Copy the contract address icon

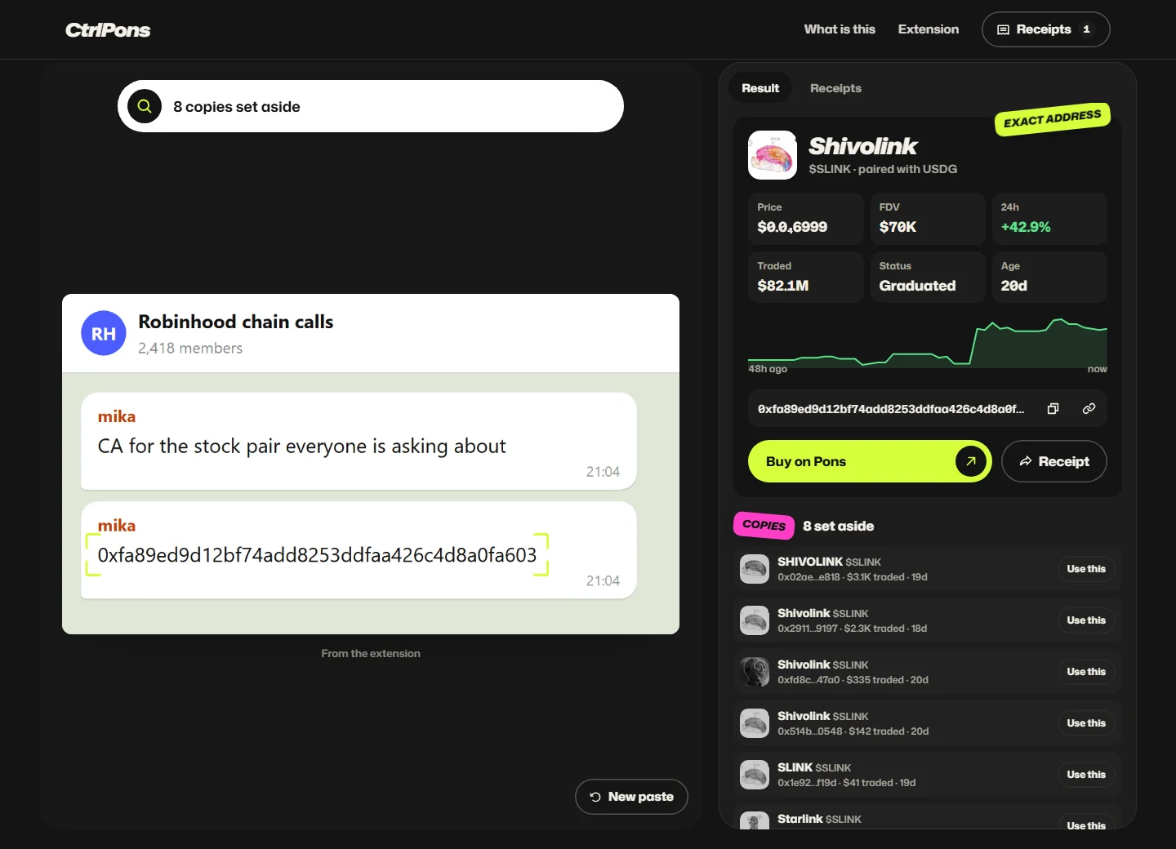pos(1053,409)
